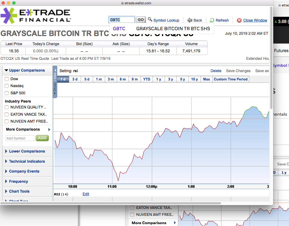Click the Symbol Lookup magnifier icon
This screenshot has width=289, height=226.
[150, 20]
